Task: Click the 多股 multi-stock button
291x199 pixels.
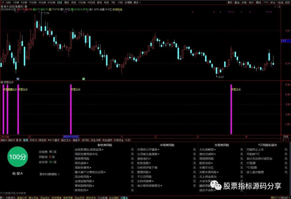Action: coord(244,2)
